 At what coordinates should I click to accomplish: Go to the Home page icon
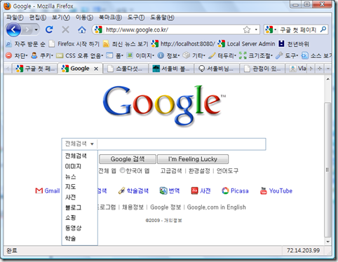coord(82,29)
